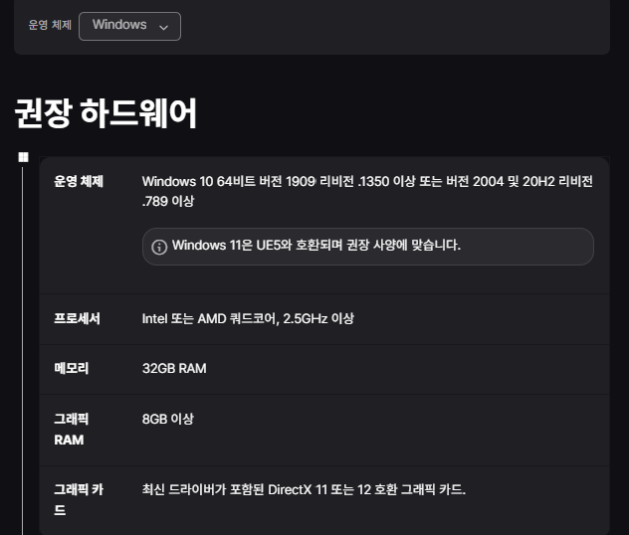629x535 pixels.
Task: Click the 권장 하드웨어 heading
Action: point(105,113)
